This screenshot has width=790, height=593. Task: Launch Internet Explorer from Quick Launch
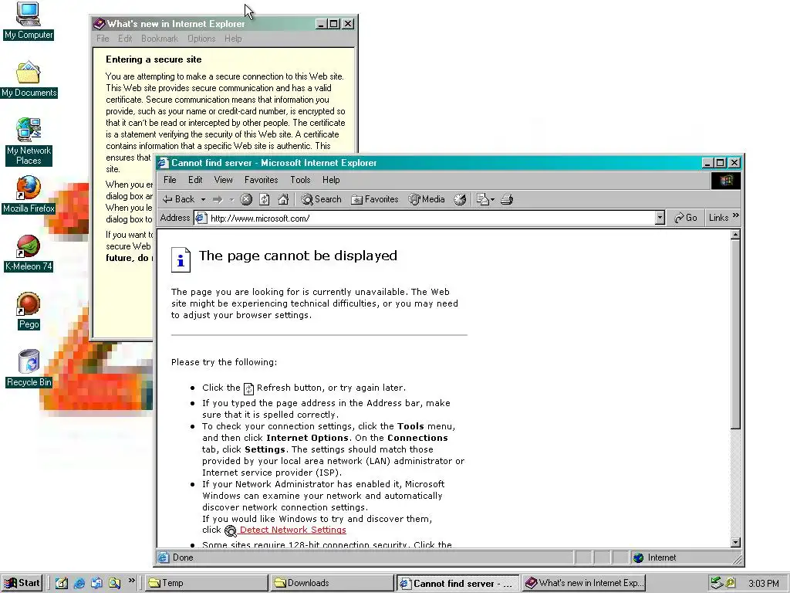(79, 584)
